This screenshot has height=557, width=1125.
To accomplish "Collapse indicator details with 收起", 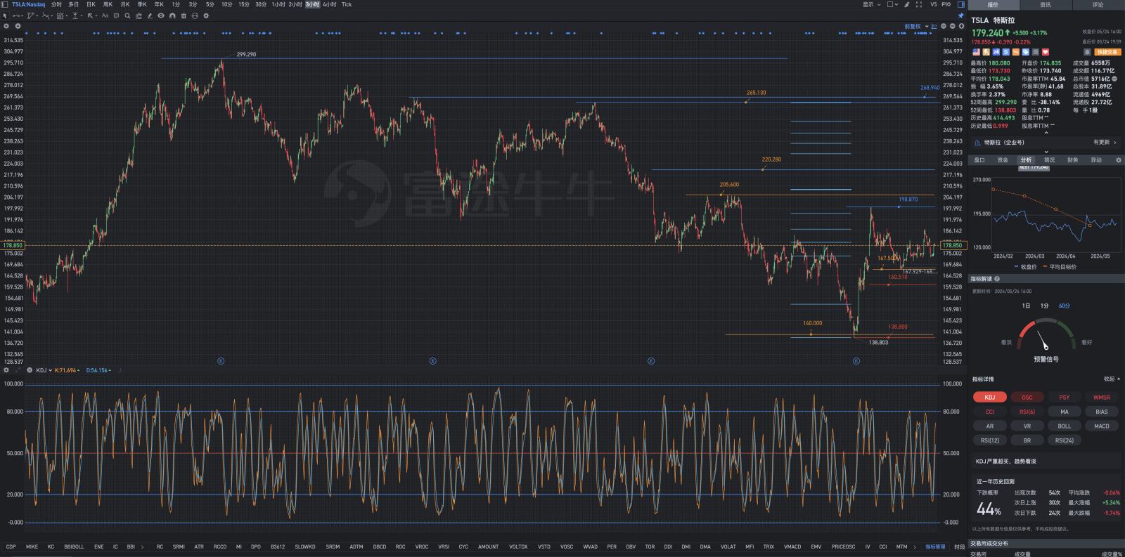I will click(x=1112, y=379).
